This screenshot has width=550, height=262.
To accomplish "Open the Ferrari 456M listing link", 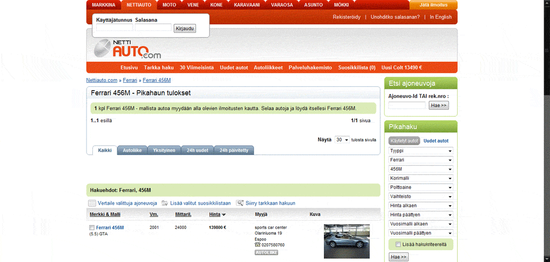I will point(110,228).
